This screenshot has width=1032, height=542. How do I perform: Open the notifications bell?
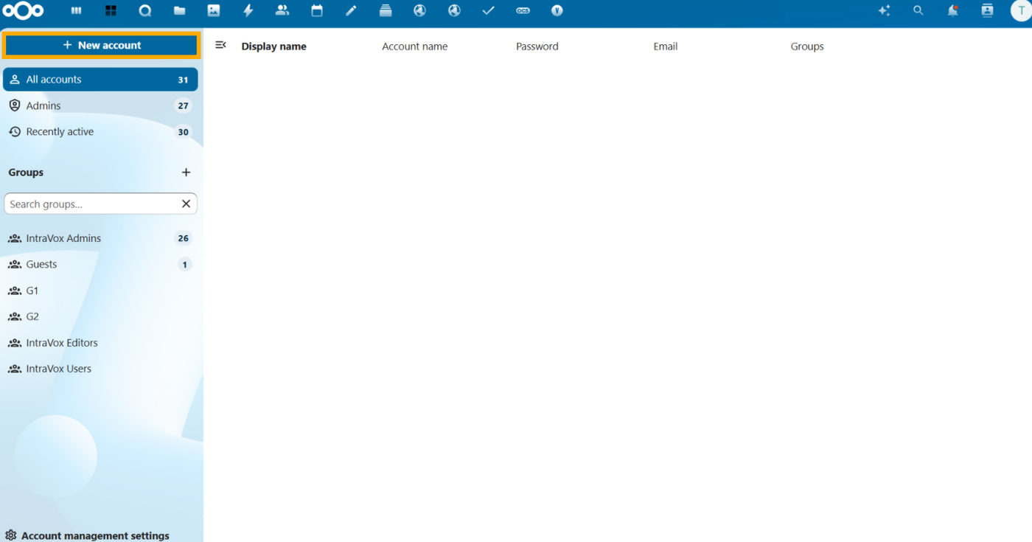click(952, 11)
